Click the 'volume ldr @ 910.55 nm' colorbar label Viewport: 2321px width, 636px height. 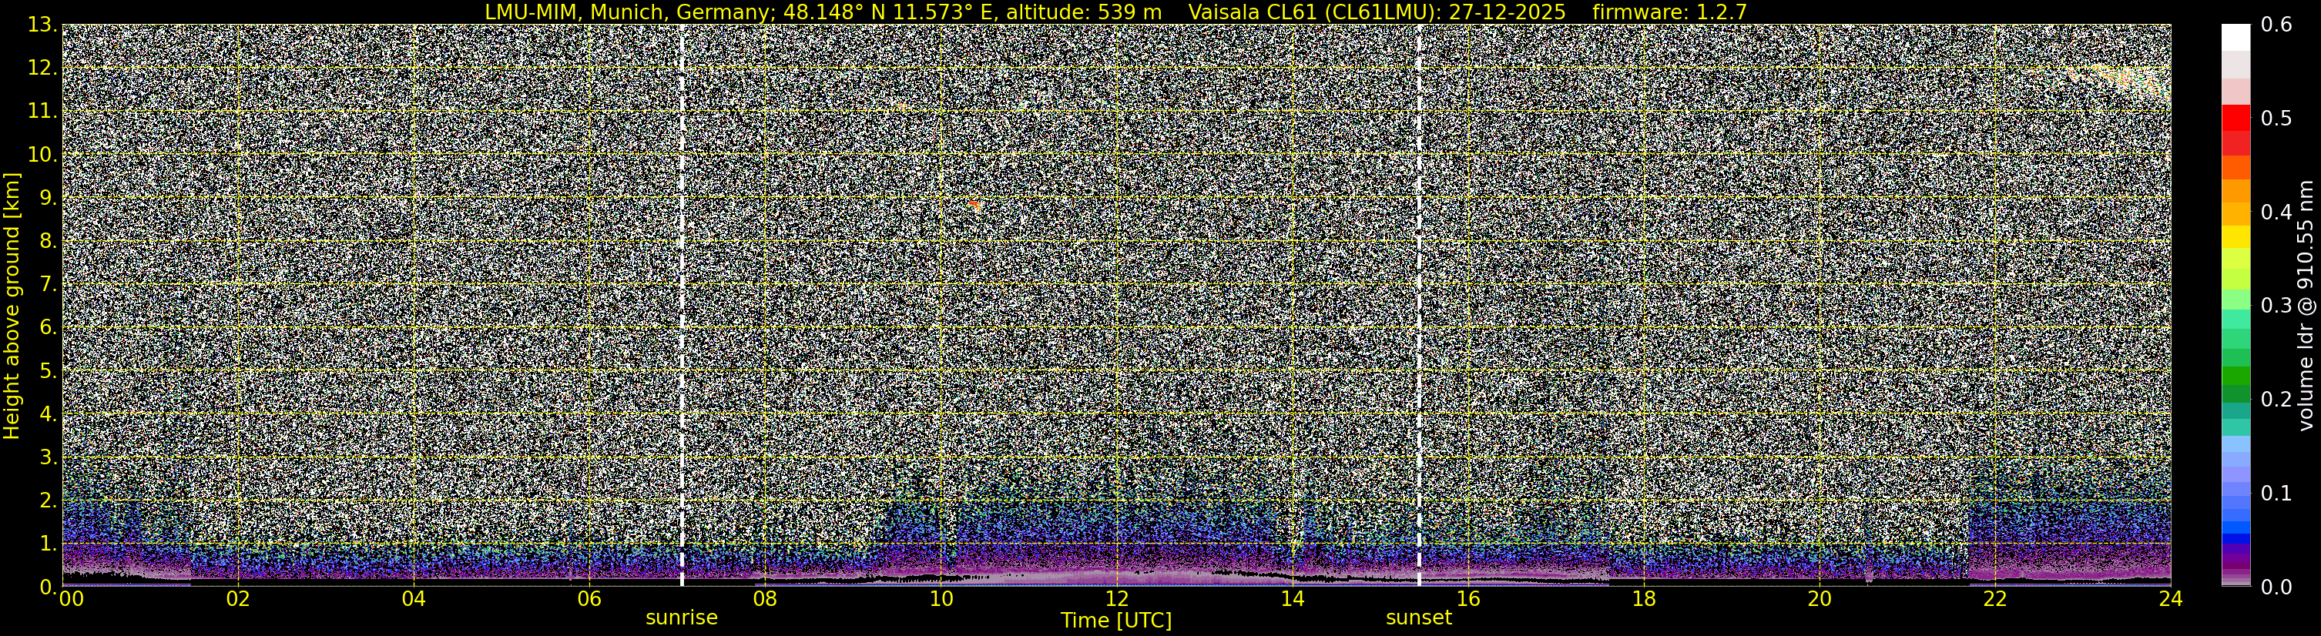coord(2306,306)
